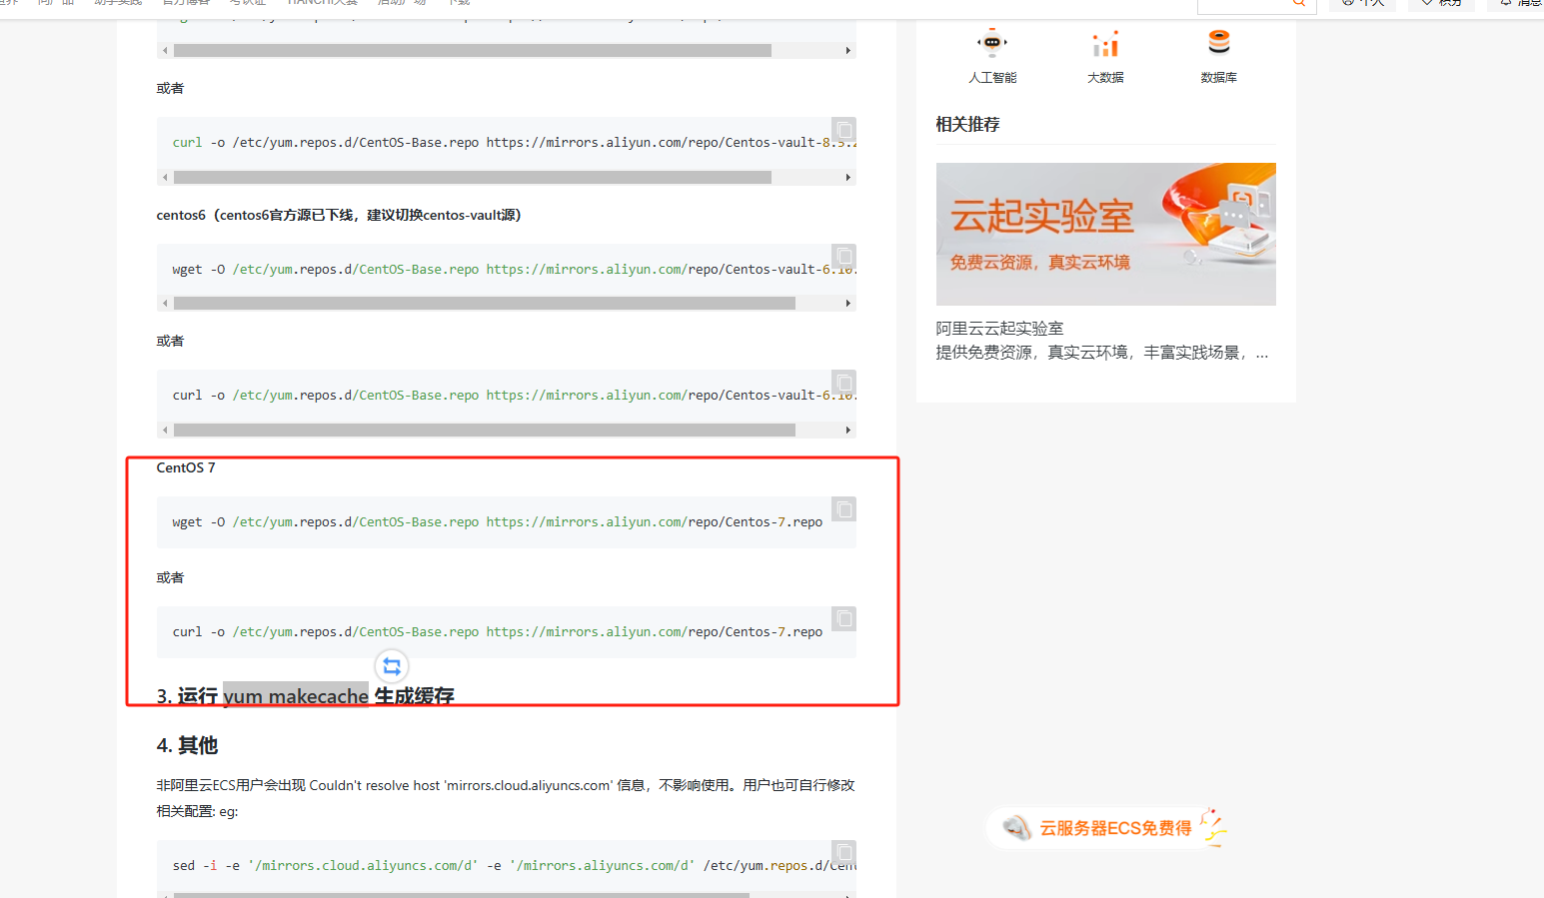
Task: Click 或者 between the two Centos-vault-6.10 commands
Action: [x=170, y=341]
